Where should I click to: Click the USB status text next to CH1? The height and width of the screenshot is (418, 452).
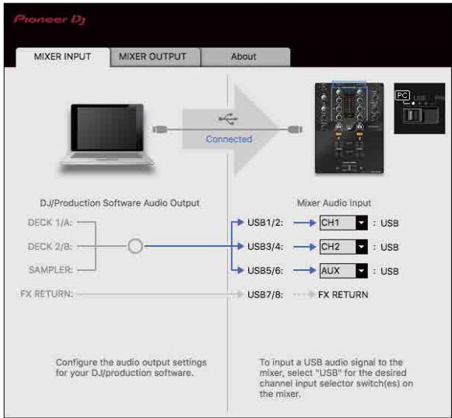coord(390,223)
